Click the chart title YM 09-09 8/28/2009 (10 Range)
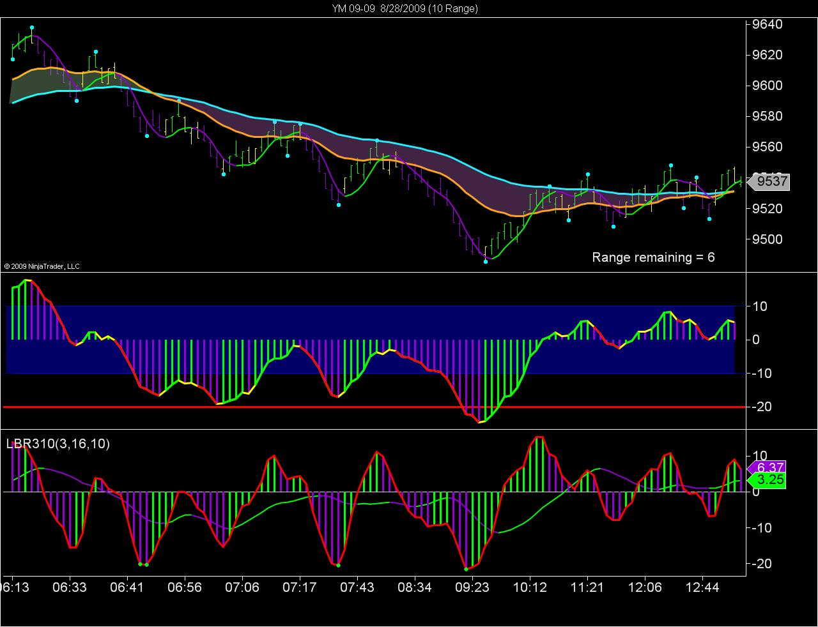 point(405,8)
